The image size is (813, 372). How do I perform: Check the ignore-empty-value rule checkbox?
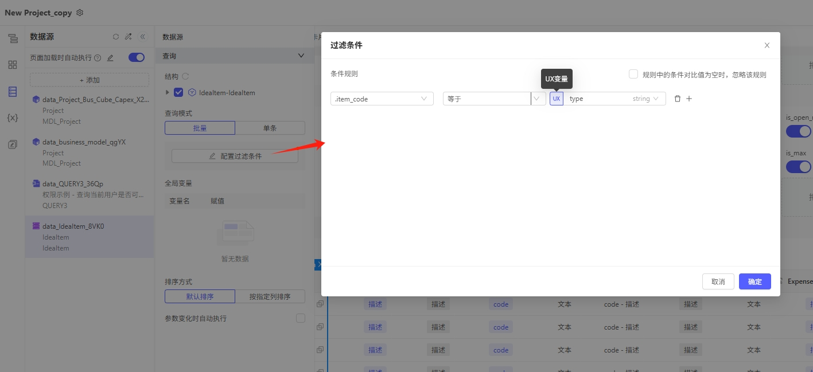click(x=633, y=74)
